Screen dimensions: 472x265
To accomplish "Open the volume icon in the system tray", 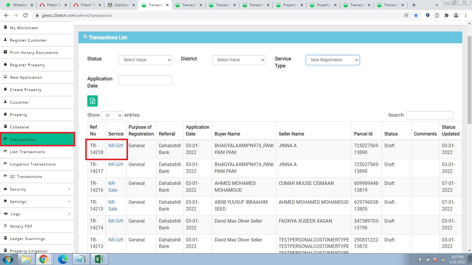I will click(x=421, y=259).
